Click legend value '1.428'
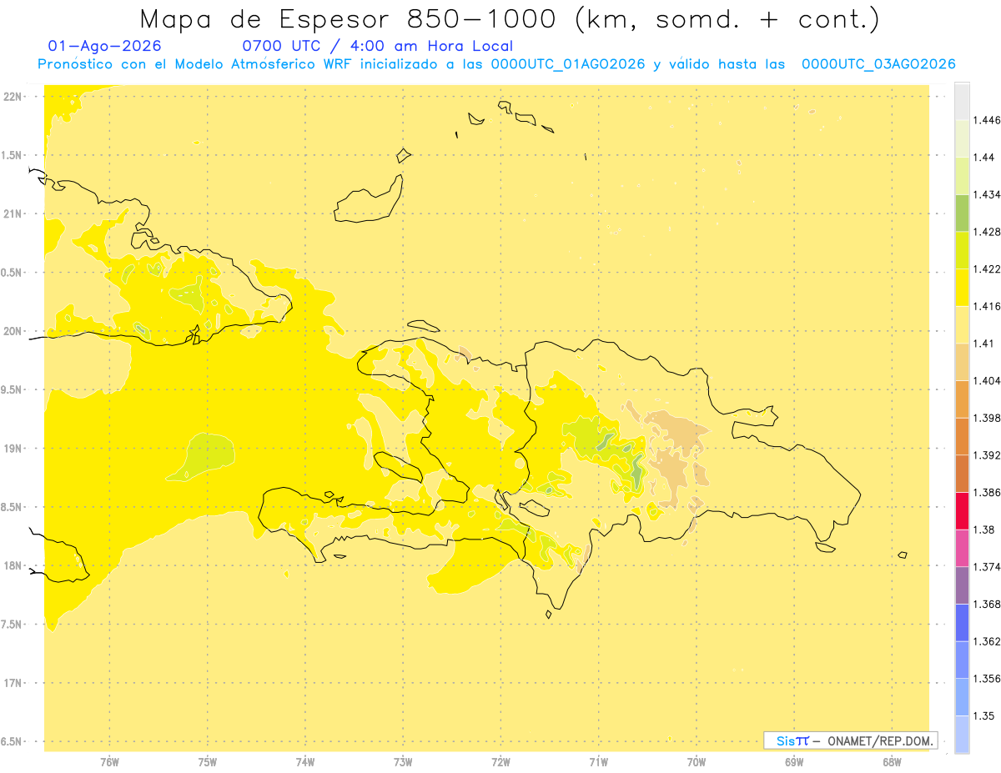The height and width of the screenshot is (773, 1001). click(986, 232)
